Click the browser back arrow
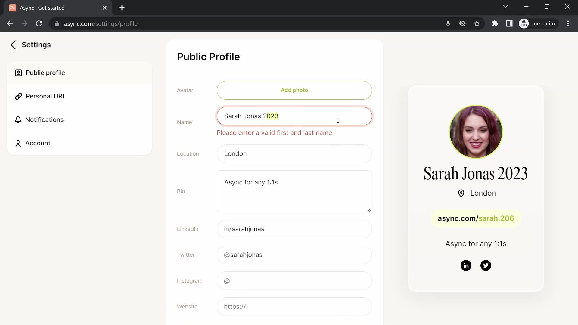The width and height of the screenshot is (578, 325). pyautogui.click(x=10, y=23)
